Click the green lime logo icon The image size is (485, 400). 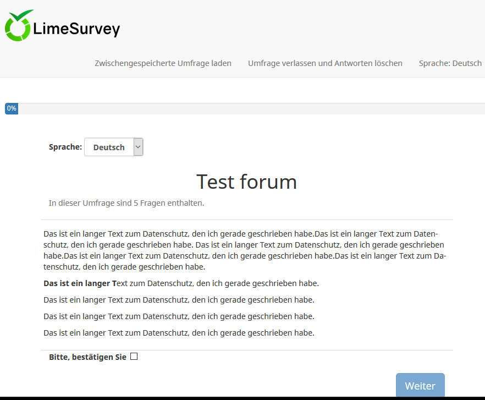point(19,26)
